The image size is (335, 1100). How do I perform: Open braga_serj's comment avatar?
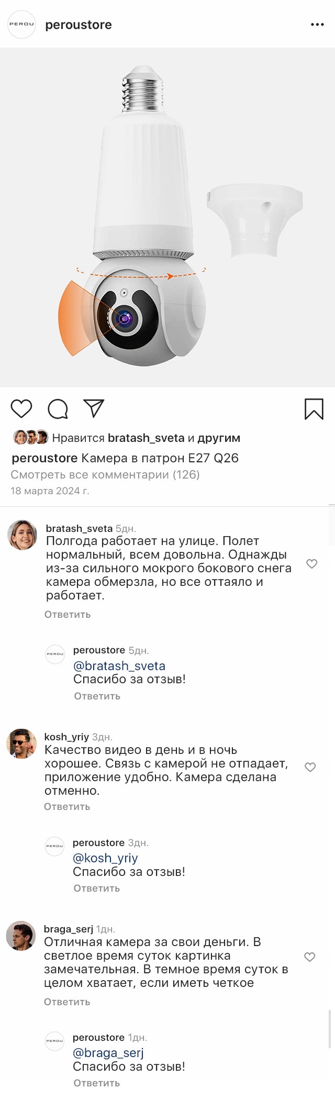[21, 936]
